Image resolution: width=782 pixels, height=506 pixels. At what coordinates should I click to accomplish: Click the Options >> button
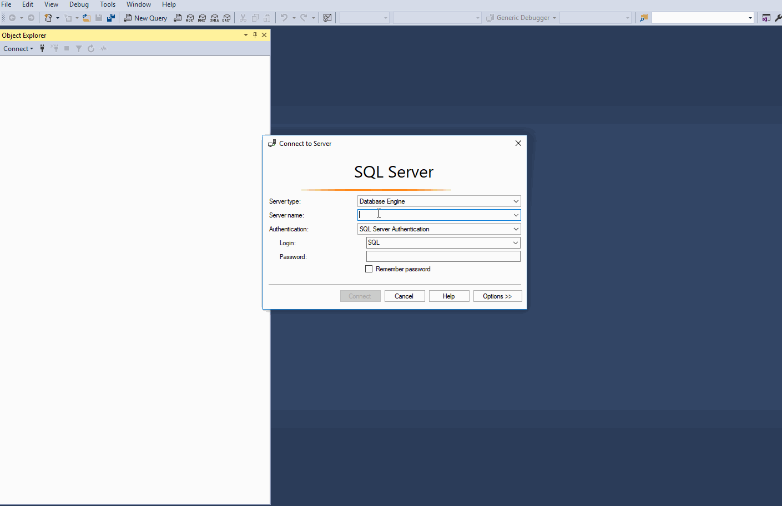point(497,296)
